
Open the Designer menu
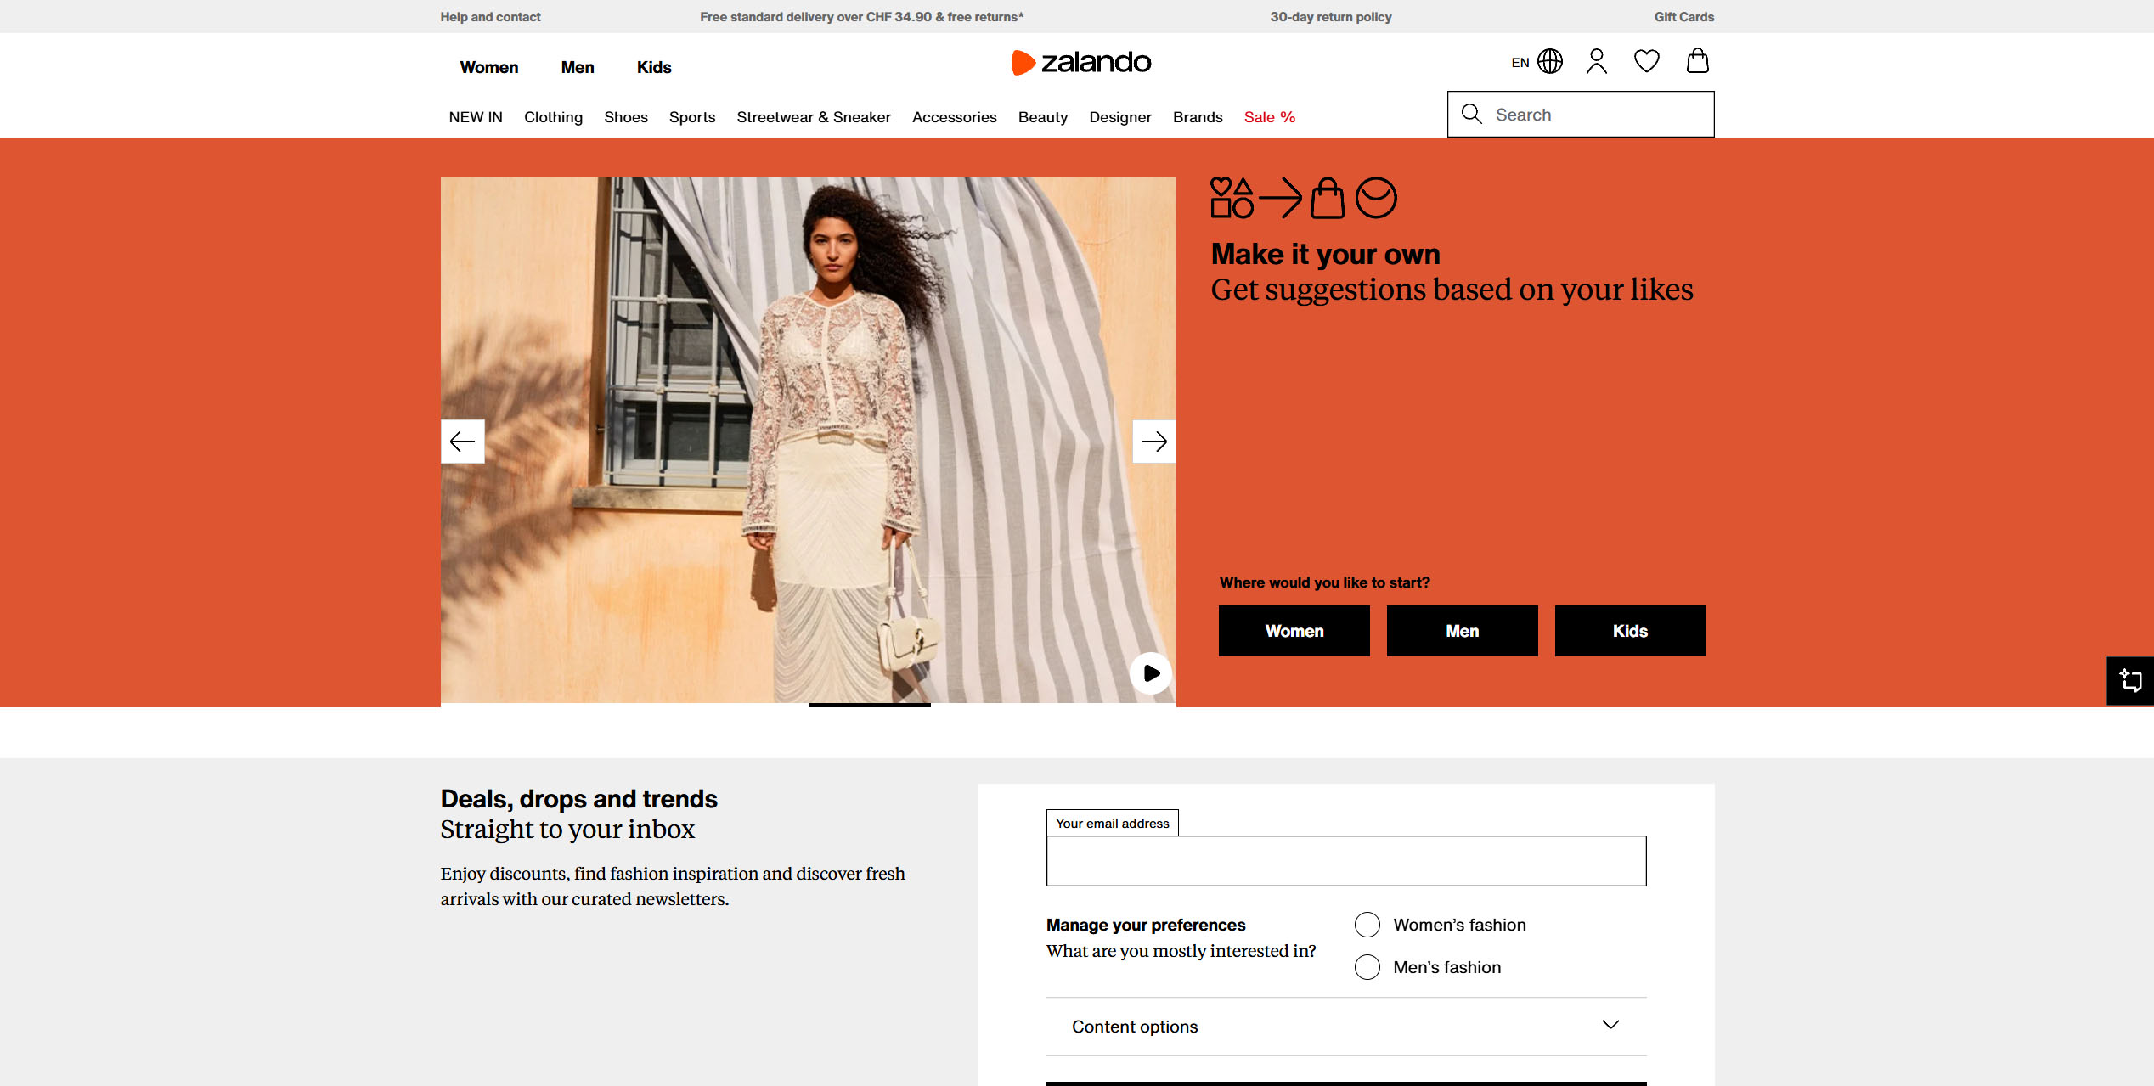tap(1120, 117)
